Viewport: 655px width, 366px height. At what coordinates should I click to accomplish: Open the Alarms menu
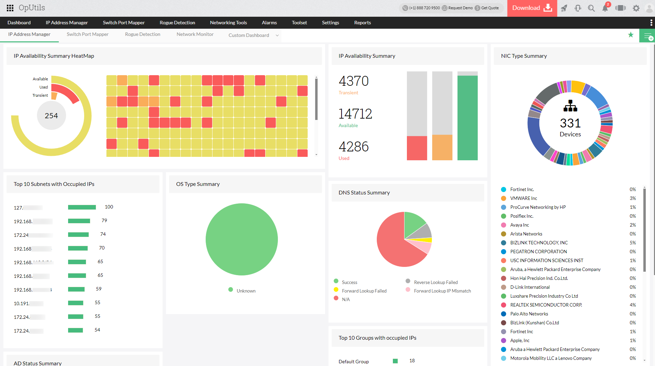point(269,23)
